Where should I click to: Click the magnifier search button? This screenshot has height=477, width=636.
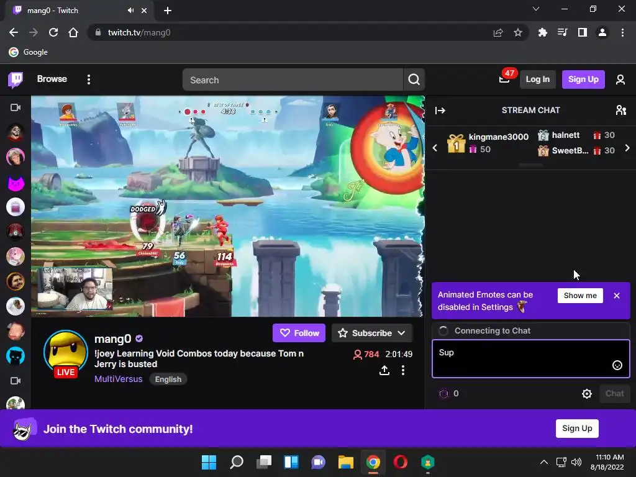414,79
